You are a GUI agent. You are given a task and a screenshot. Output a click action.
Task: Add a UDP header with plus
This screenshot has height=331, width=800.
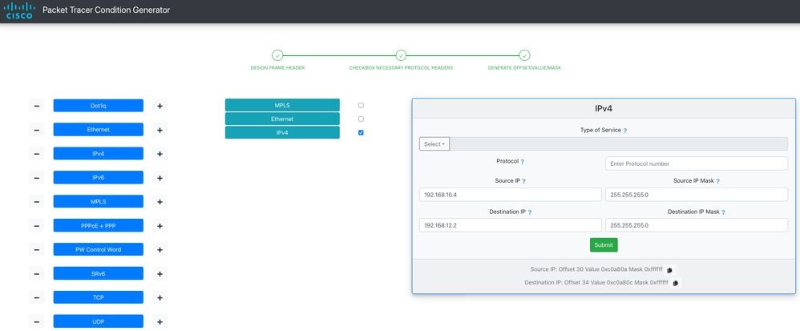tap(160, 322)
